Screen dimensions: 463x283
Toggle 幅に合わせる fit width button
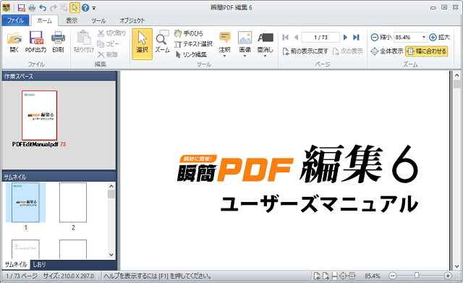point(427,51)
